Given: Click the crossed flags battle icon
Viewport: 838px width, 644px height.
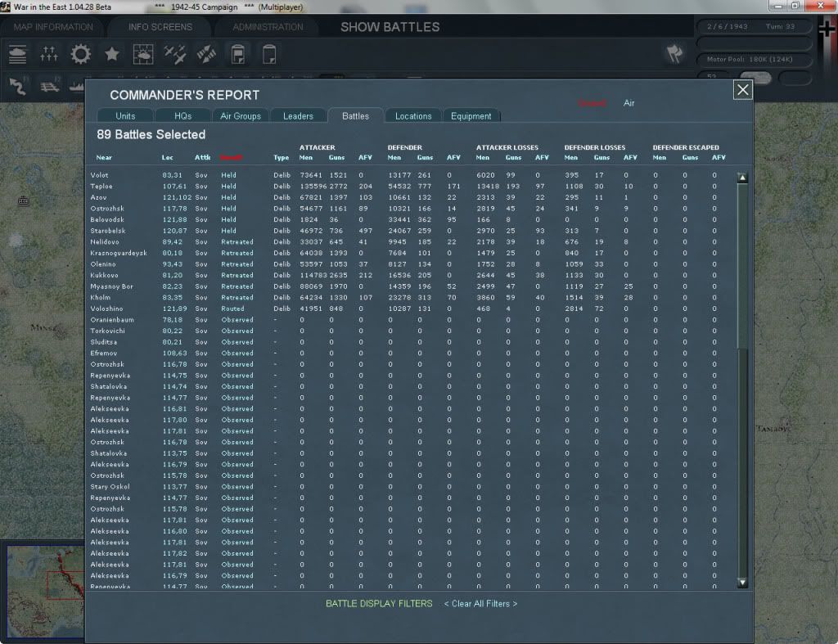Looking at the screenshot, I should coord(206,54).
